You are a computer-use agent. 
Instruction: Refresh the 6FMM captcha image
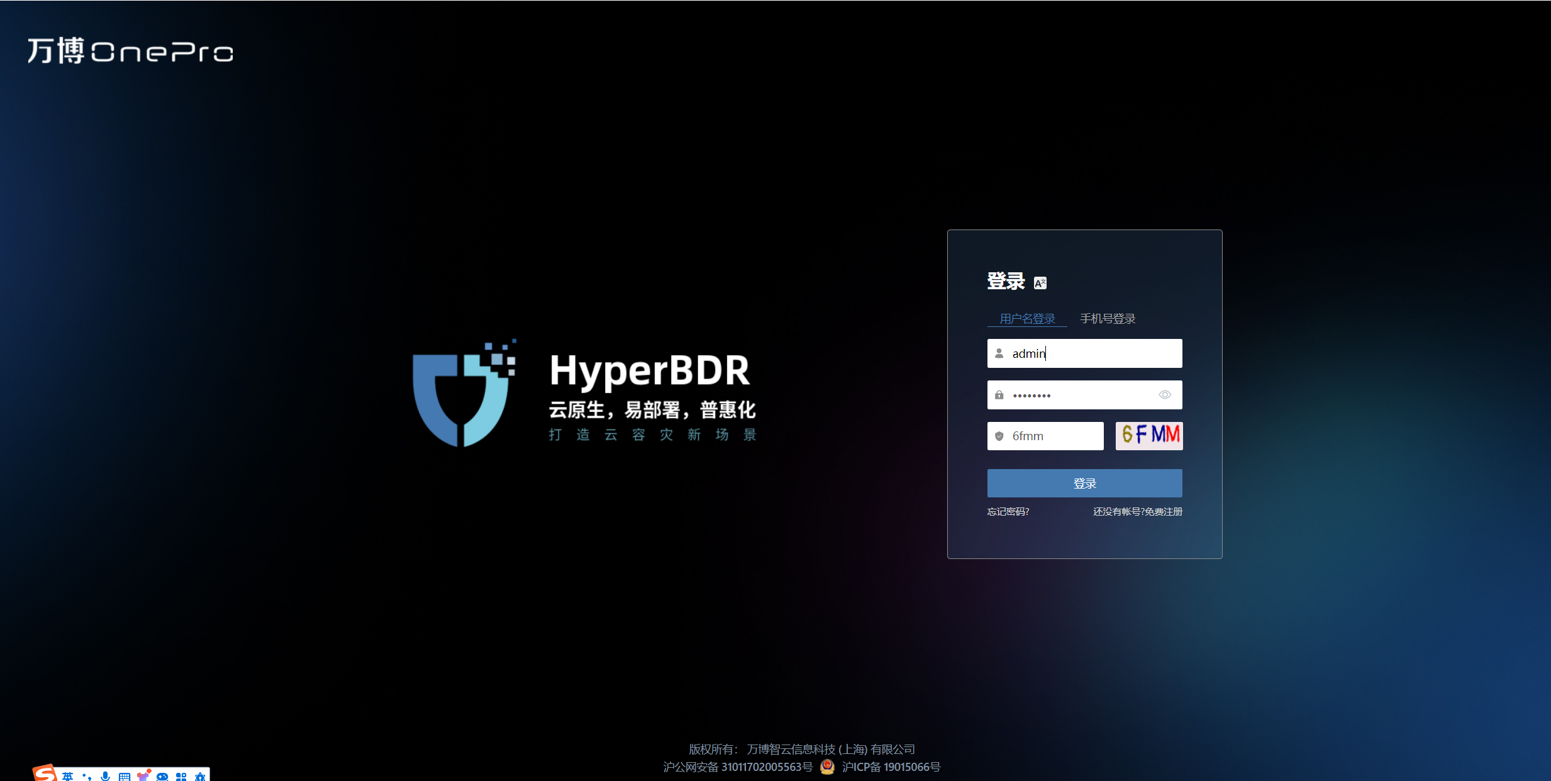[1149, 436]
